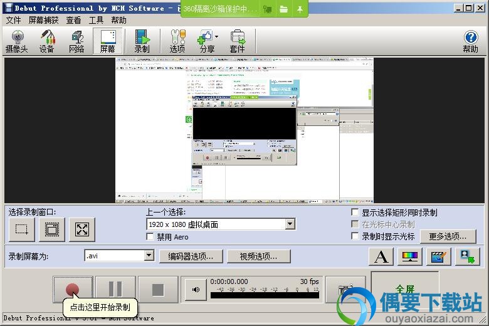Choose the rectangle region selection tool
Screen dimensions: 489x326
(21, 229)
